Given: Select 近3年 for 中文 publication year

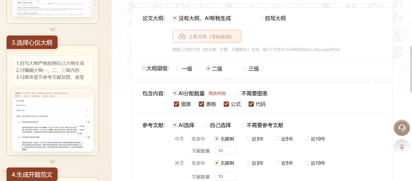Looking at the screenshot, I should click(x=254, y=139).
